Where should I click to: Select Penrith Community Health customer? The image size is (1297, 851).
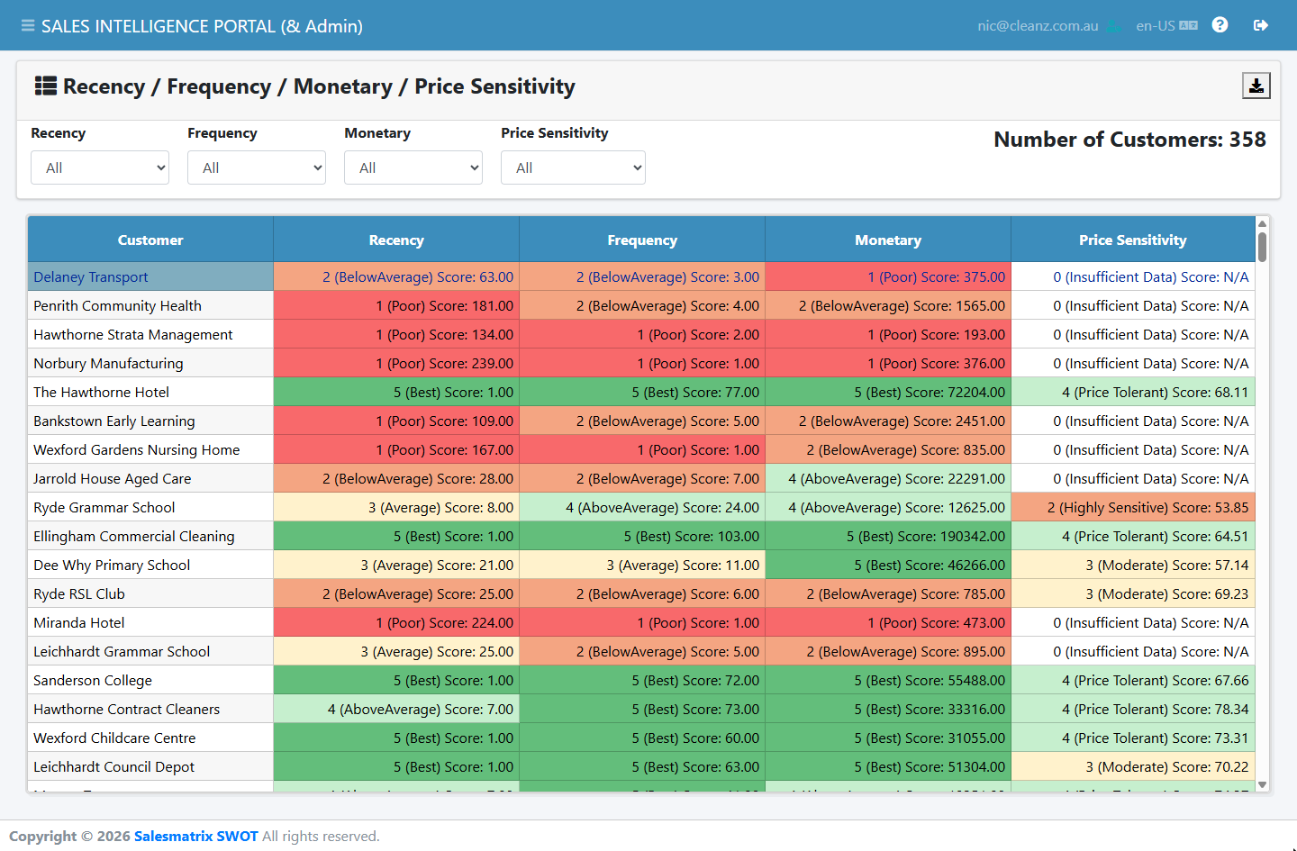pyautogui.click(x=150, y=305)
